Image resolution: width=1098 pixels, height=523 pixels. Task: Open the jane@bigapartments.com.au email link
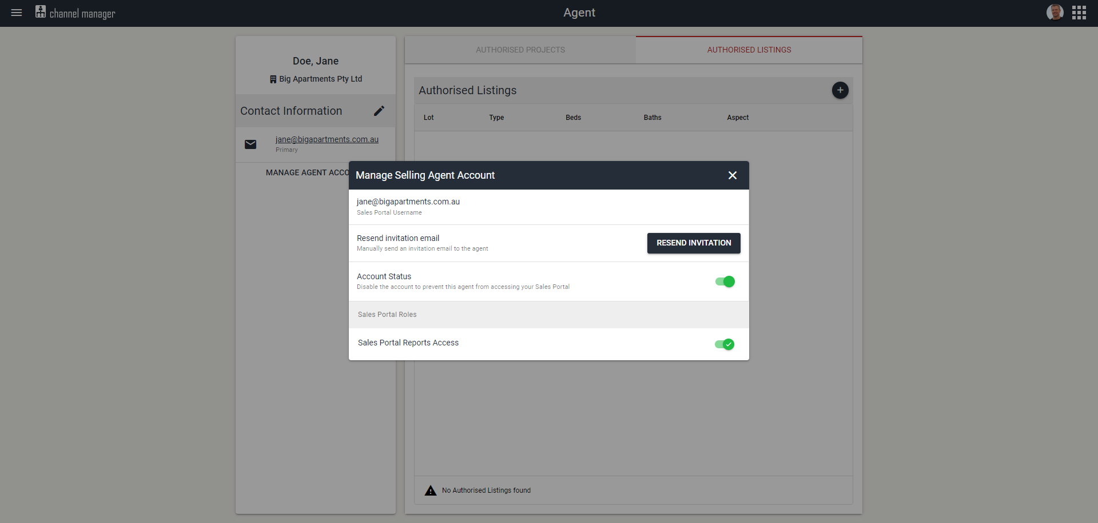(x=327, y=139)
